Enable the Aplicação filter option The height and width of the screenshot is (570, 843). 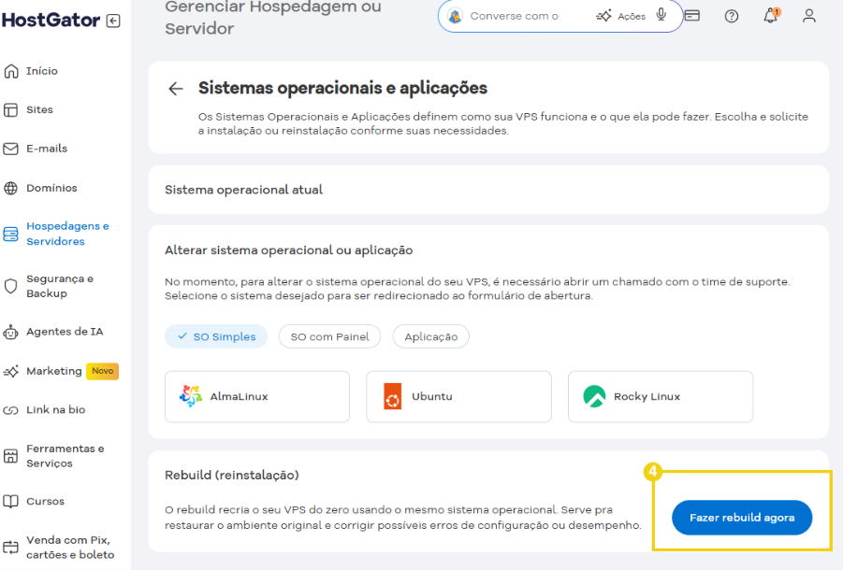pos(430,335)
